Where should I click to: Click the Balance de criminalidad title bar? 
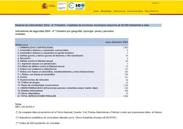coord(88,25)
